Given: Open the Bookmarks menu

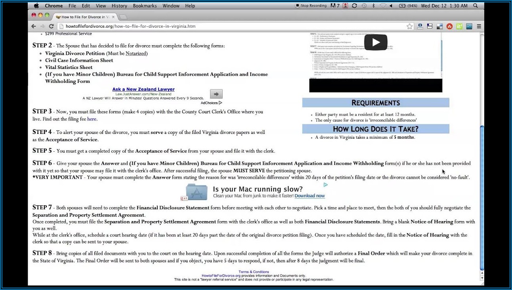Looking at the screenshot, I should tap(145, 6).
